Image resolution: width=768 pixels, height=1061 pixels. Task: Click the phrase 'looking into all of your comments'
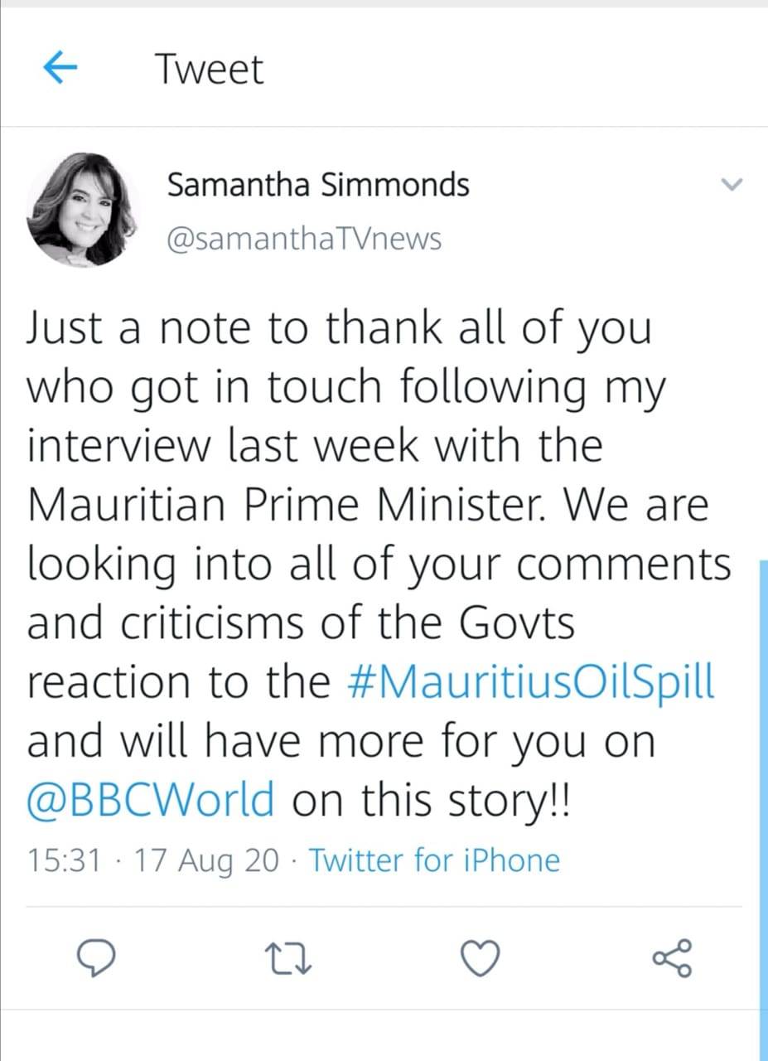coord(379,565)
